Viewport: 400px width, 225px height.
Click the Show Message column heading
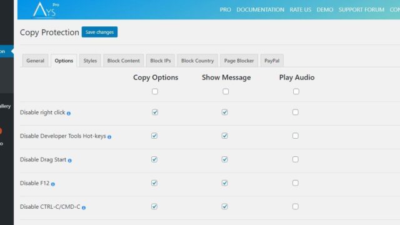[x=226, y=77]
